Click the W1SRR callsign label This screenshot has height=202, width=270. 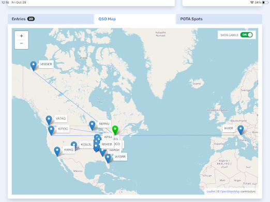pyautogui.click(x=120, y=157)
